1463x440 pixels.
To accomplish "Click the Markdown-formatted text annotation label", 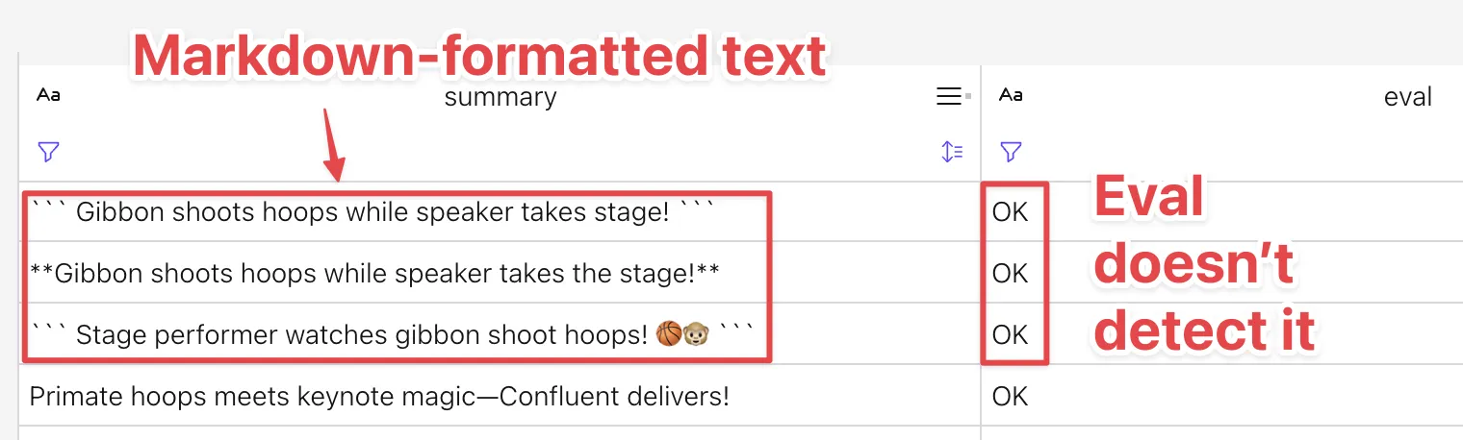I will pos(479,58).
